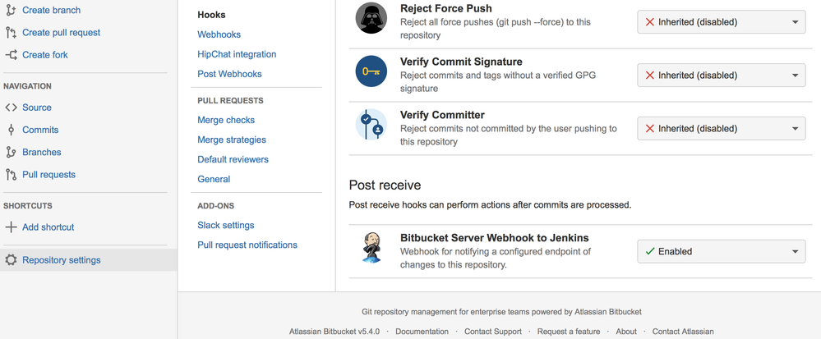Click the key icon for Verify Commit Signature
This screenshot has height=339, width=821.
371,71
